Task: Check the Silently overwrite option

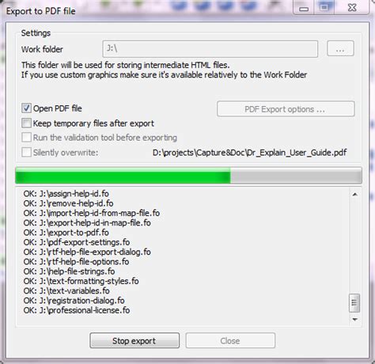Action: (26, 152)
